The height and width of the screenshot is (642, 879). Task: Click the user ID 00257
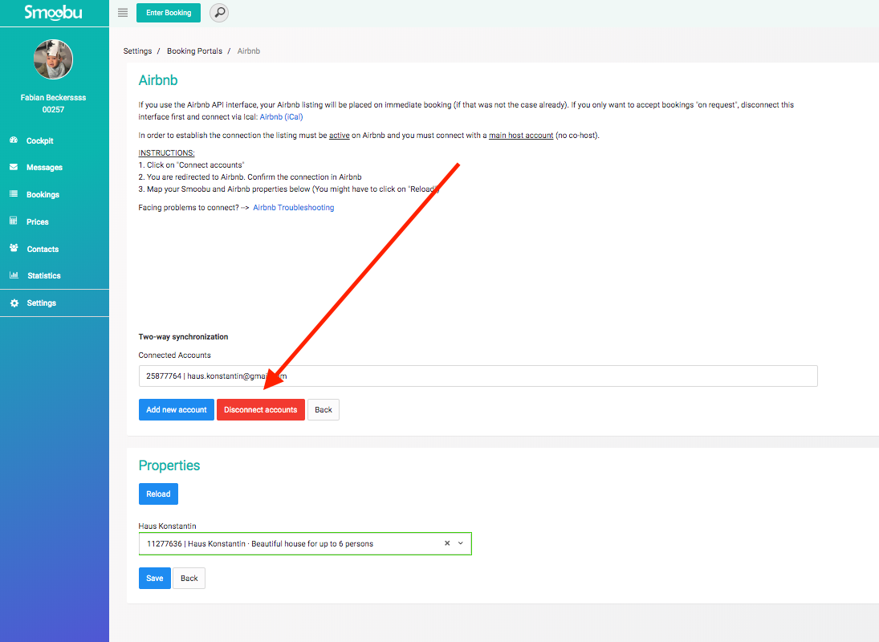point(53,110)
